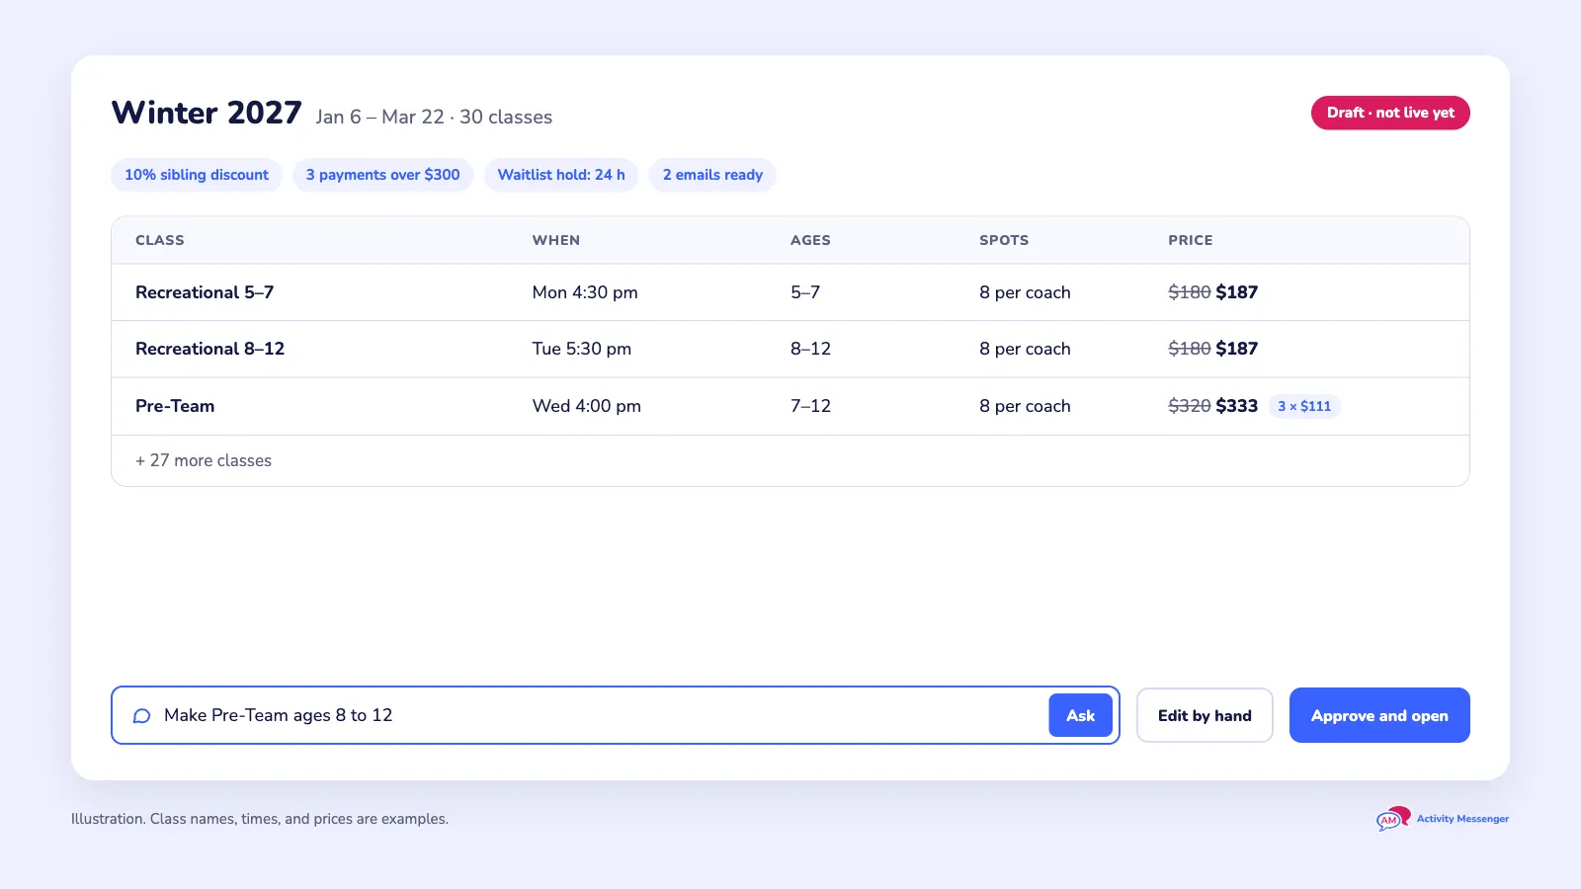Expand the + 27 more classes row
The height and width of the screenshot is (889, 1581).
pyautogui.click(x=790, y=460)
